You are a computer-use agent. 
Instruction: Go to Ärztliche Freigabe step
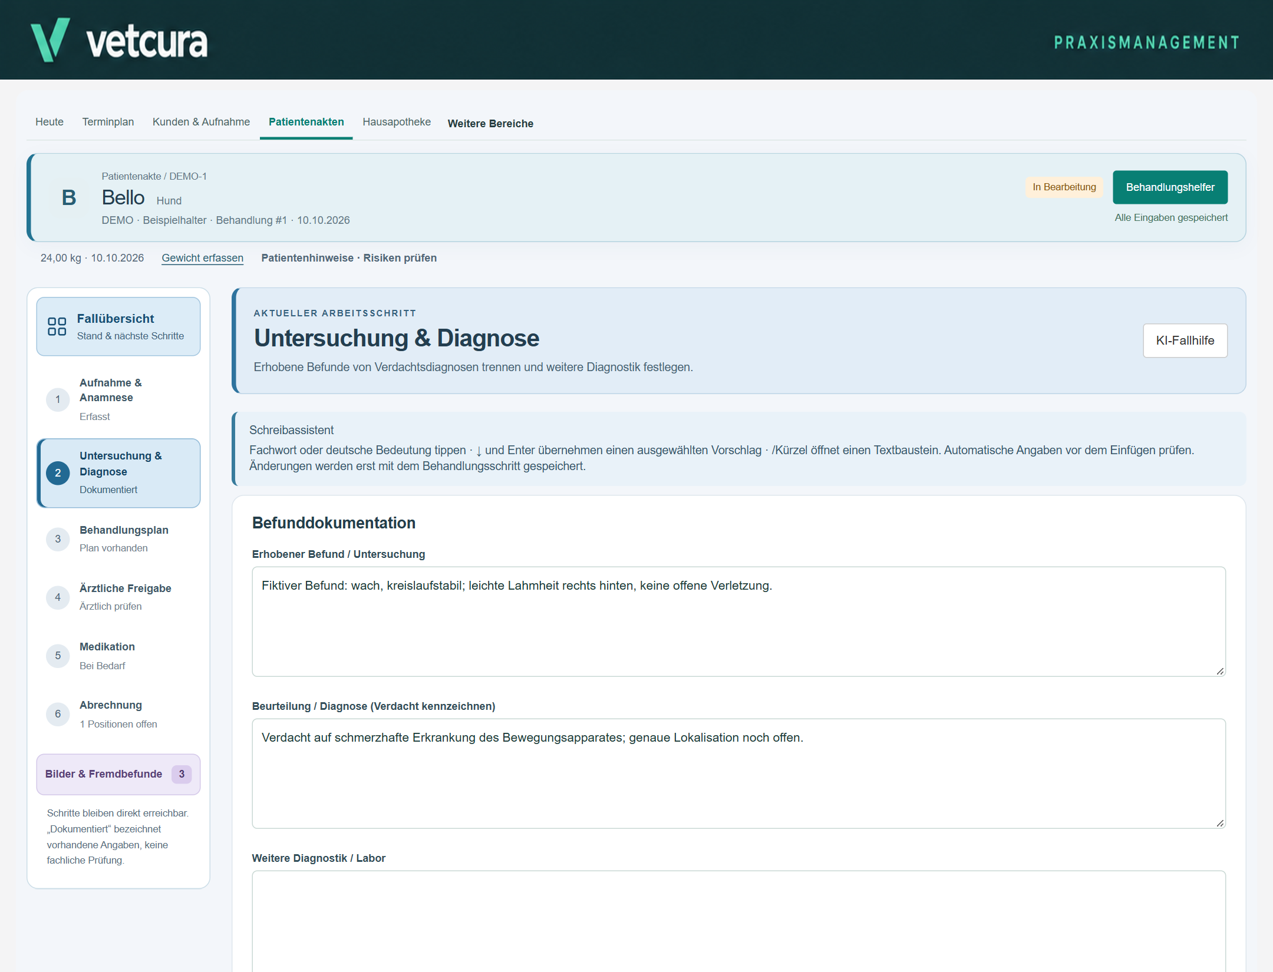(118, 597)
